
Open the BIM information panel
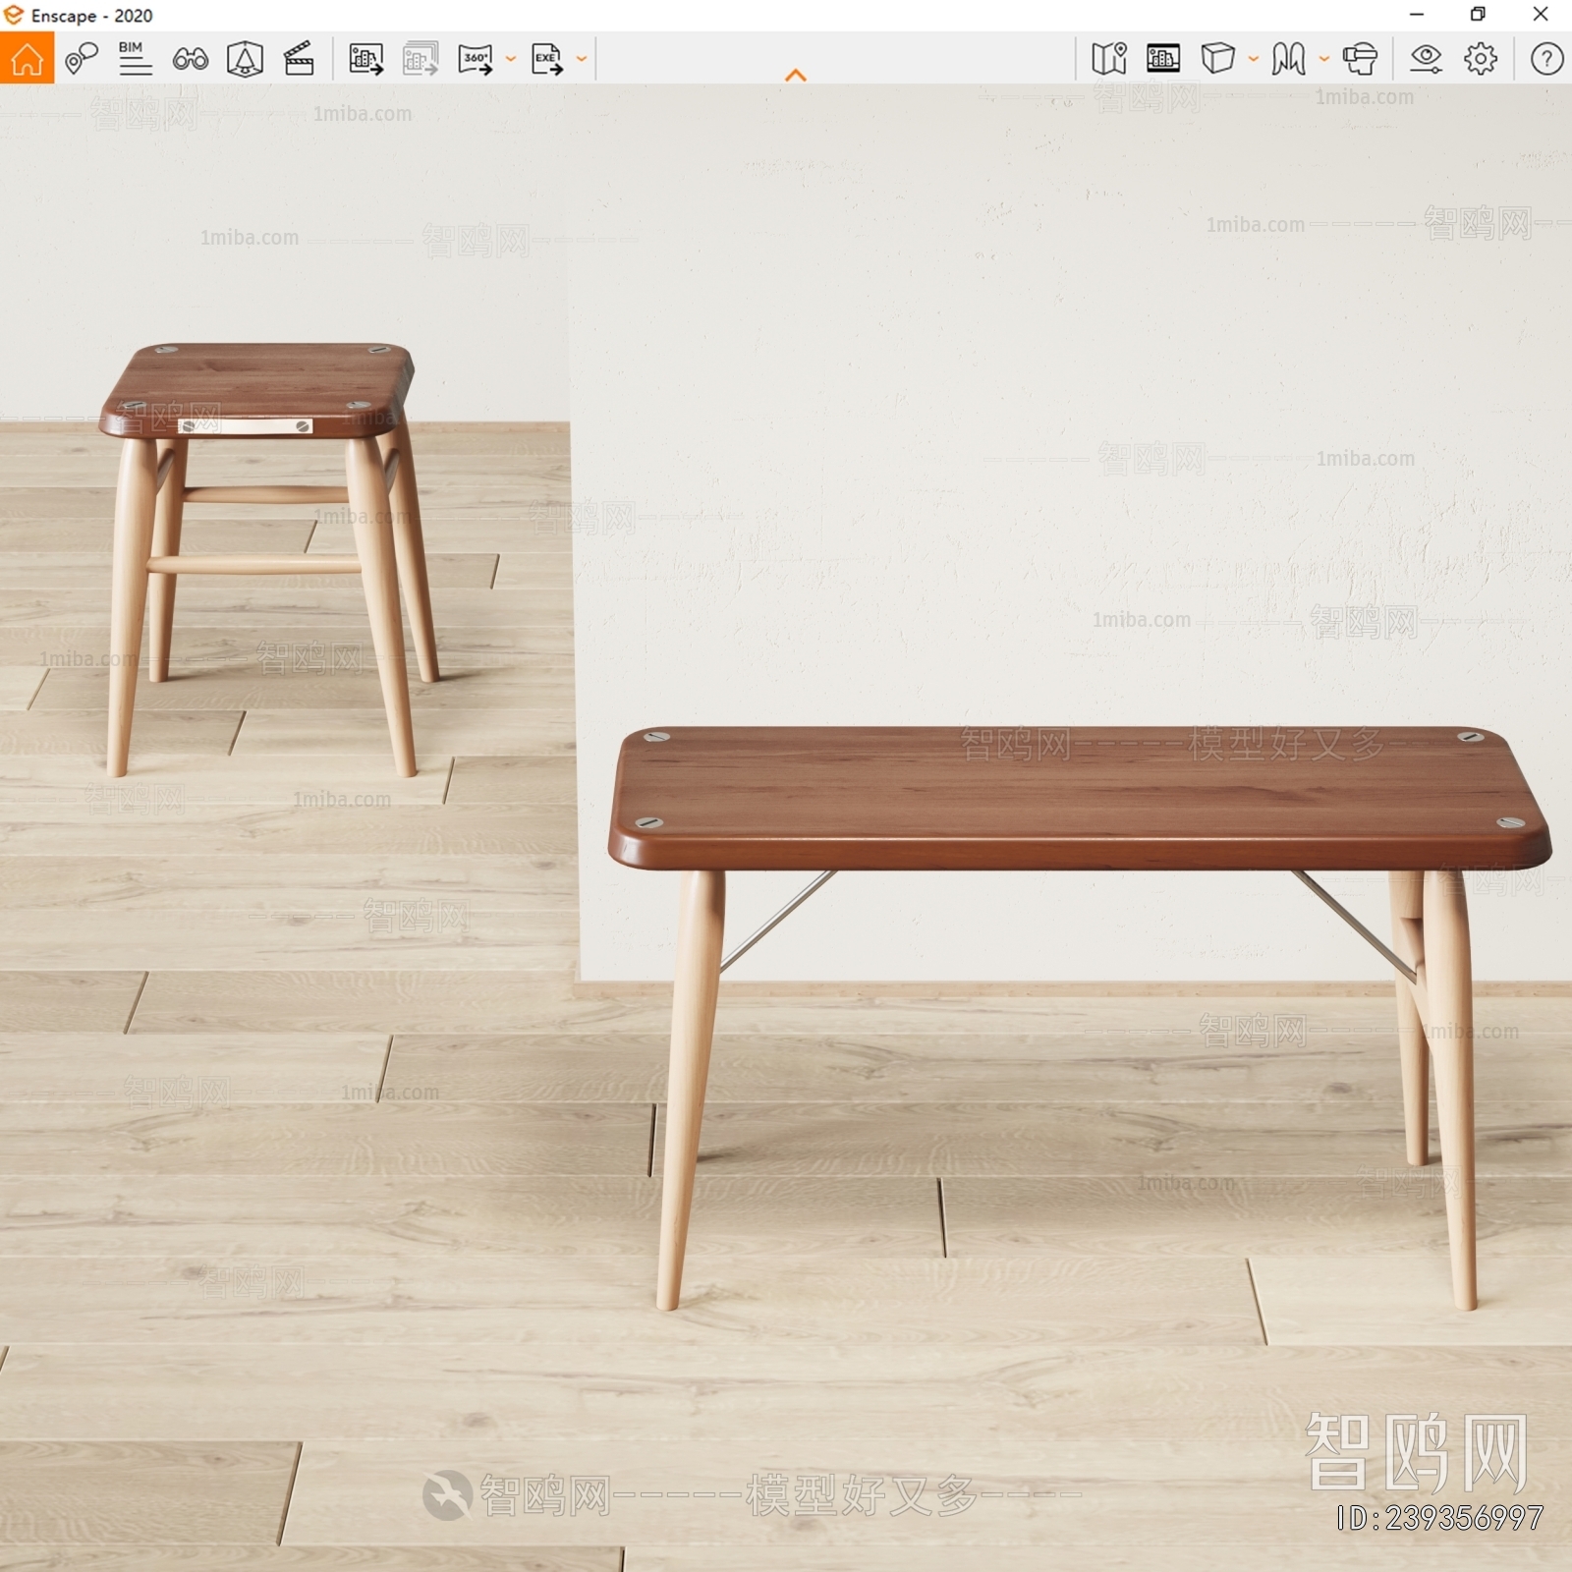135,59
